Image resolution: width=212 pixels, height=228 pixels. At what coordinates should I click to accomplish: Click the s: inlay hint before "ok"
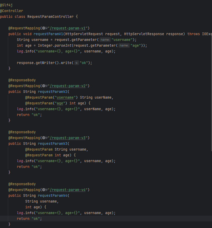77,63
